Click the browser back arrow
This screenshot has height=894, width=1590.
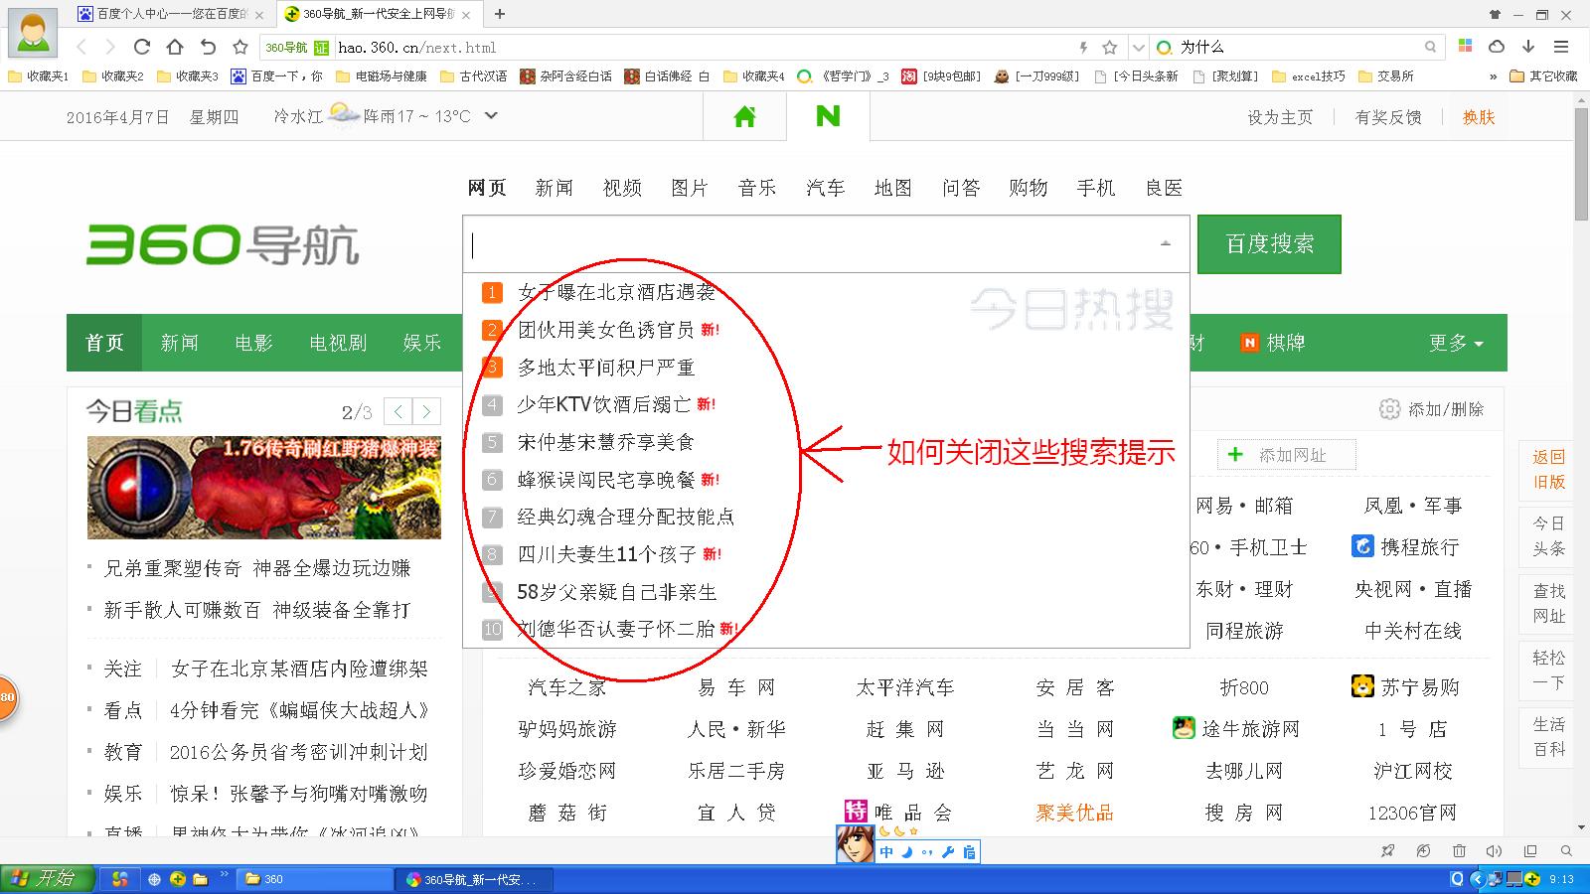pos(82,47)
